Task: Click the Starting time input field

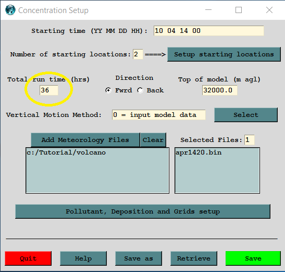Action: (208, 31)
